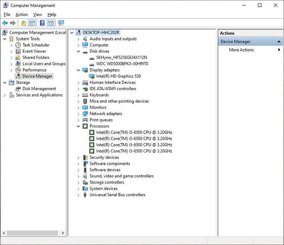284x245 pixels.
Task: Expand the Event Viewer node
Action: tap(11, 52)
